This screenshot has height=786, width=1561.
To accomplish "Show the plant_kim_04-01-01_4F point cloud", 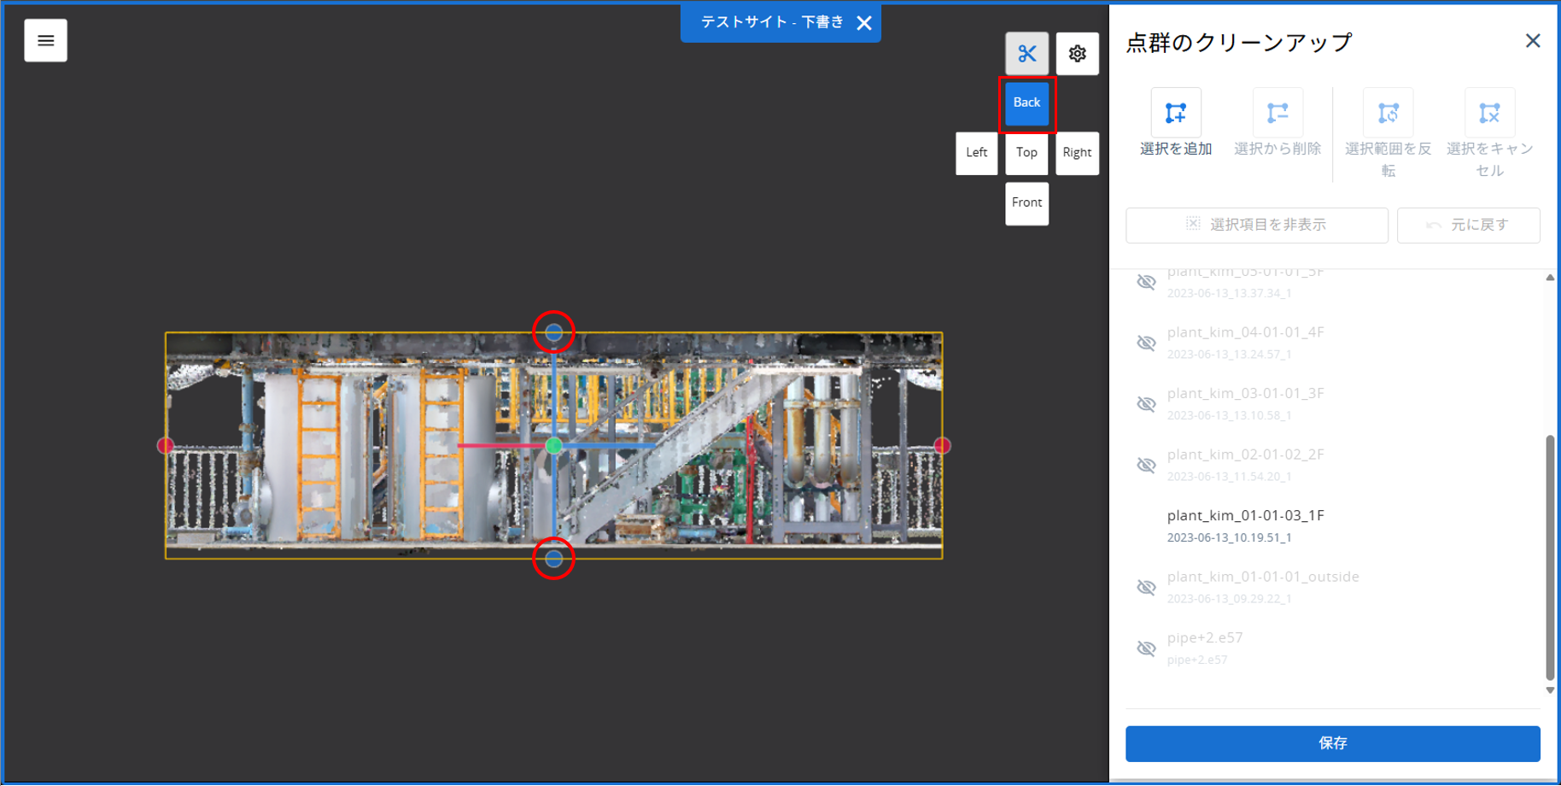I will point(1146,343).
